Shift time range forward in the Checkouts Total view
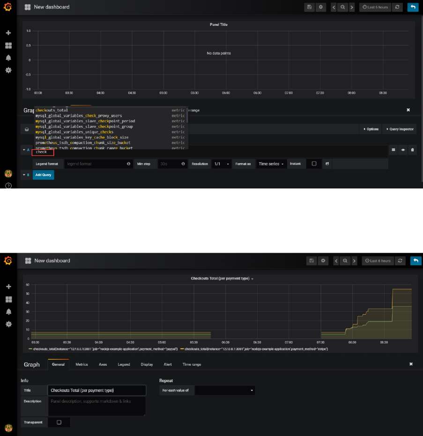423x436 pixels. 354,261
